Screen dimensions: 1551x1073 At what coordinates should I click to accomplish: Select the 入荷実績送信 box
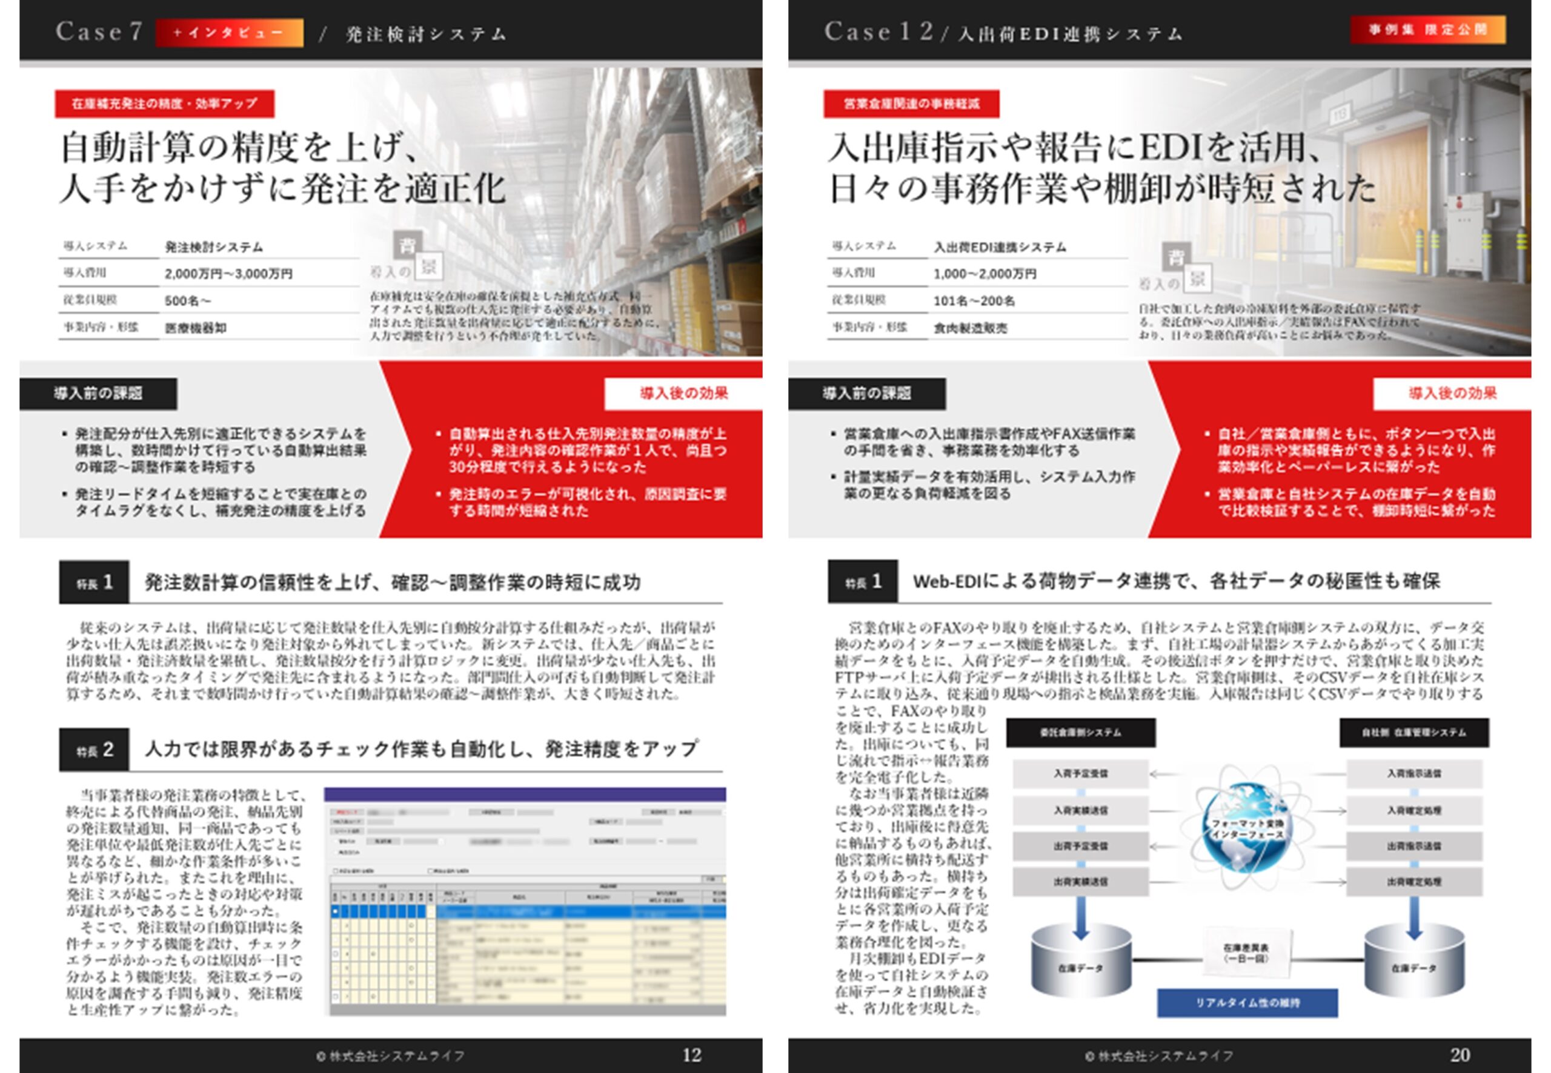pyautogui.click(x=1080, y=810)
